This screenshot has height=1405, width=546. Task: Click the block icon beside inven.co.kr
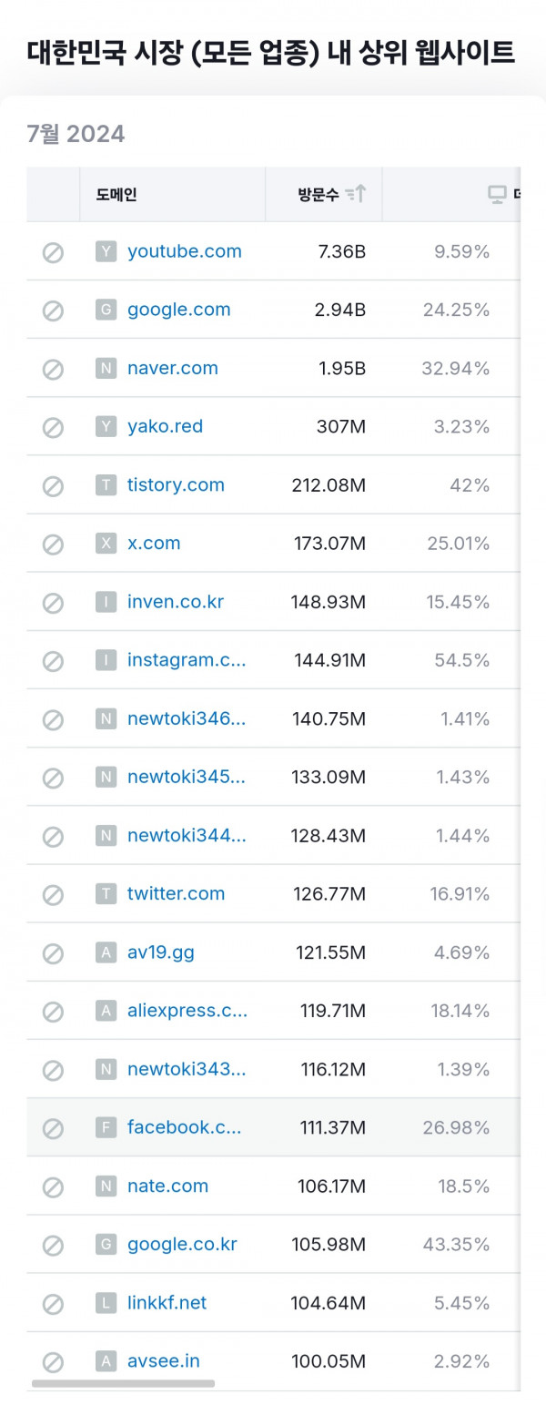53,603
